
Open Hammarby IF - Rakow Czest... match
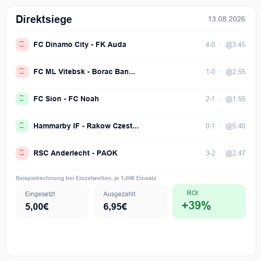130,126
